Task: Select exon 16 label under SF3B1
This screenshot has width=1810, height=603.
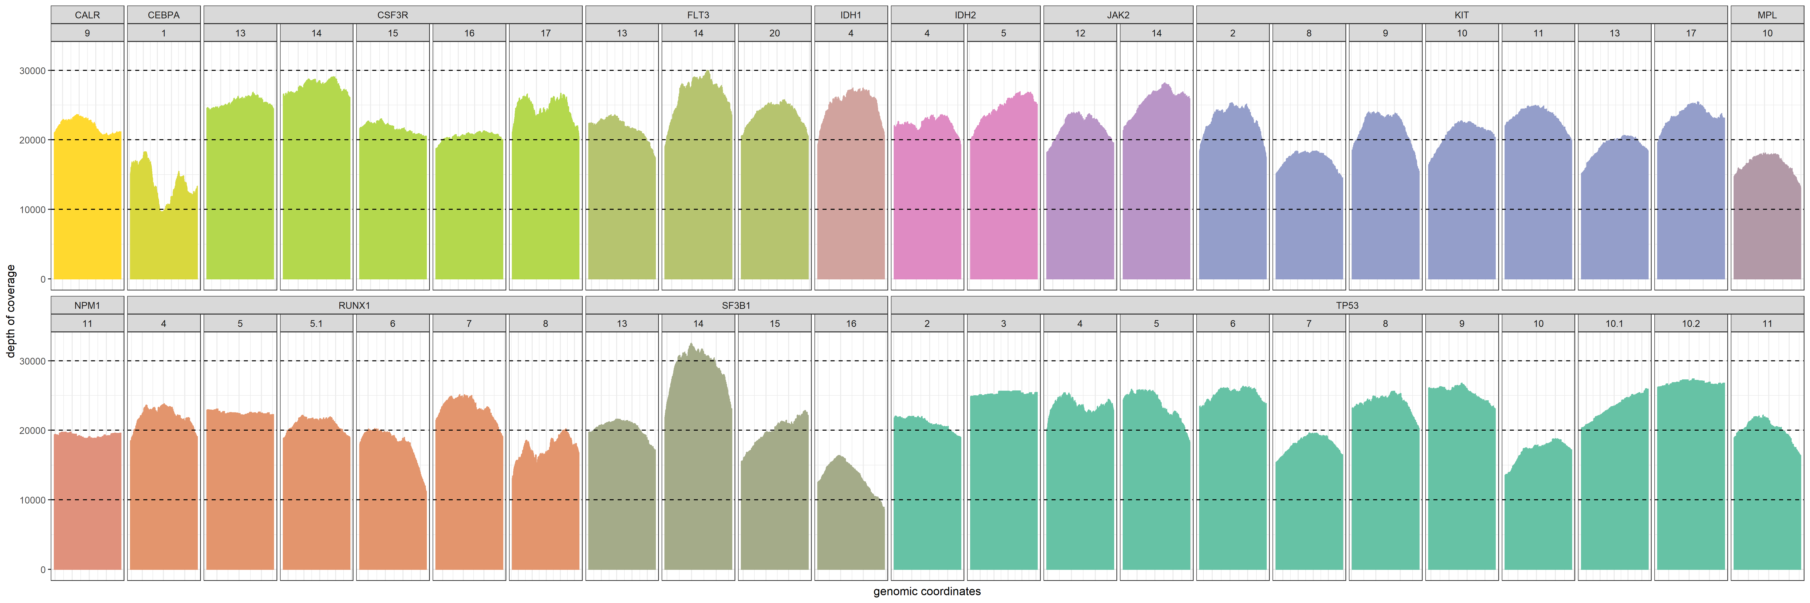Action: pyautogui.click(x=851, y=324)
